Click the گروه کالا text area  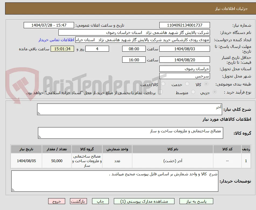[131, 133]
